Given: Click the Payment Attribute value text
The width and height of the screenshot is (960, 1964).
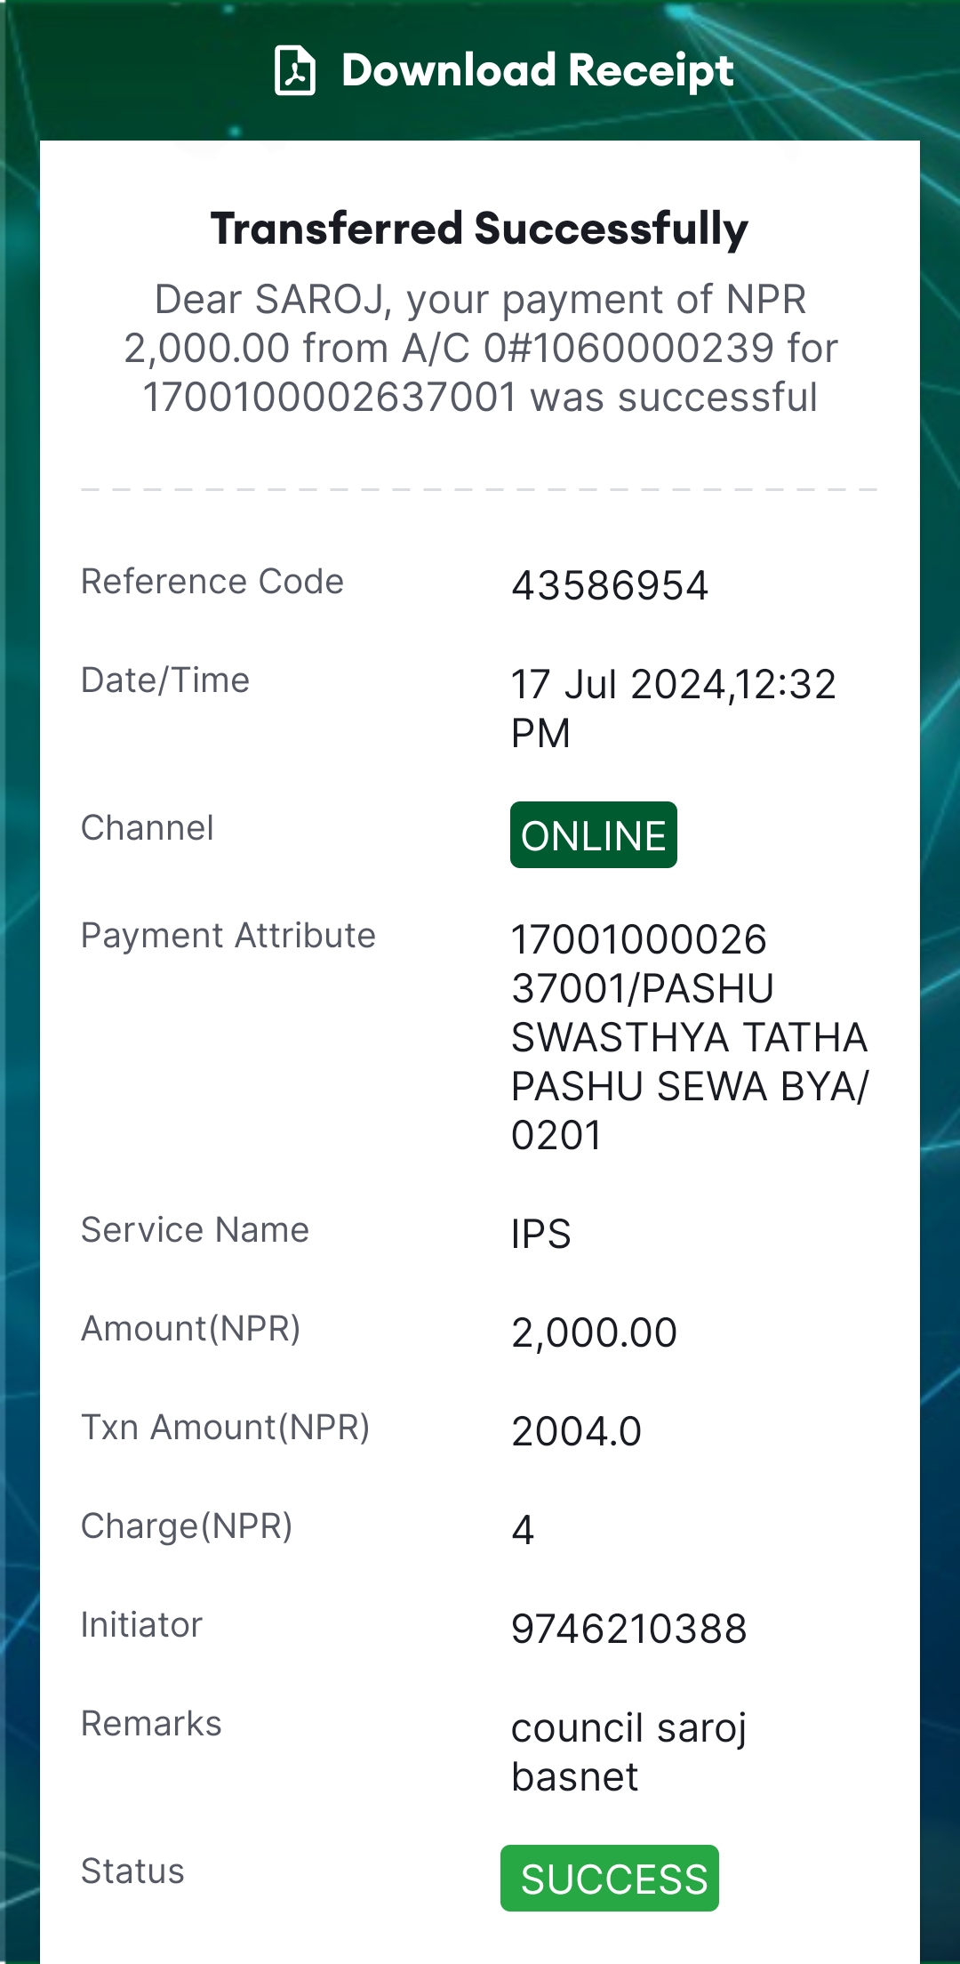Looking at the screenshot, I should pos(690,1037).
